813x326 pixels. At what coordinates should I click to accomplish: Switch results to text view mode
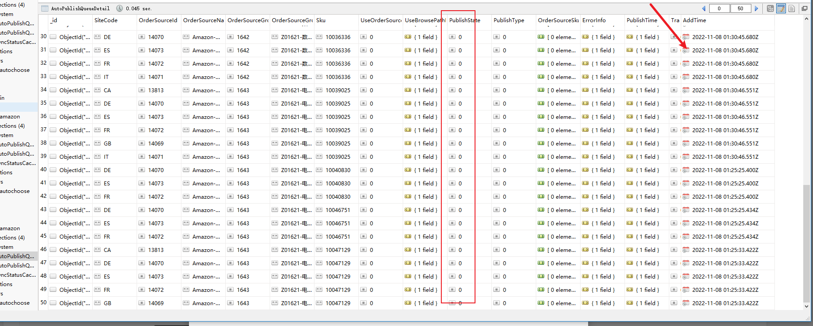[792, 8]
